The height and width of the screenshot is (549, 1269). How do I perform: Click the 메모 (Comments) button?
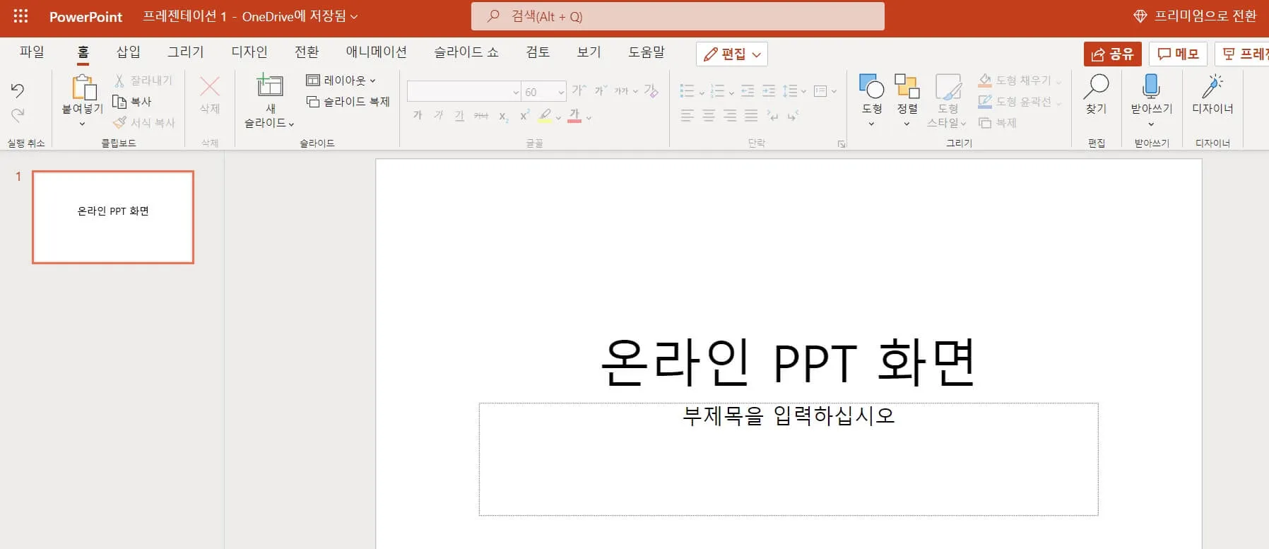click(x=1177, y=54)
